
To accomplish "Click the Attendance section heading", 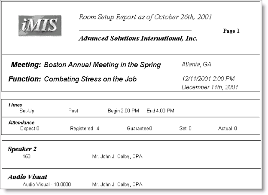I will [21, 123].
